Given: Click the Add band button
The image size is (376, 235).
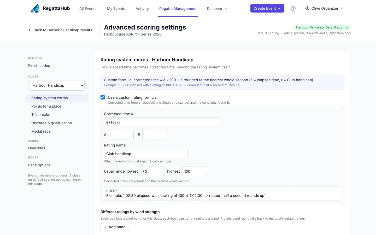Looking at the screenshot, I should [115, 227].
